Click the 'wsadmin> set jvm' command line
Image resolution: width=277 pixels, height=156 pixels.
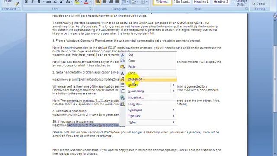(86, 79)
